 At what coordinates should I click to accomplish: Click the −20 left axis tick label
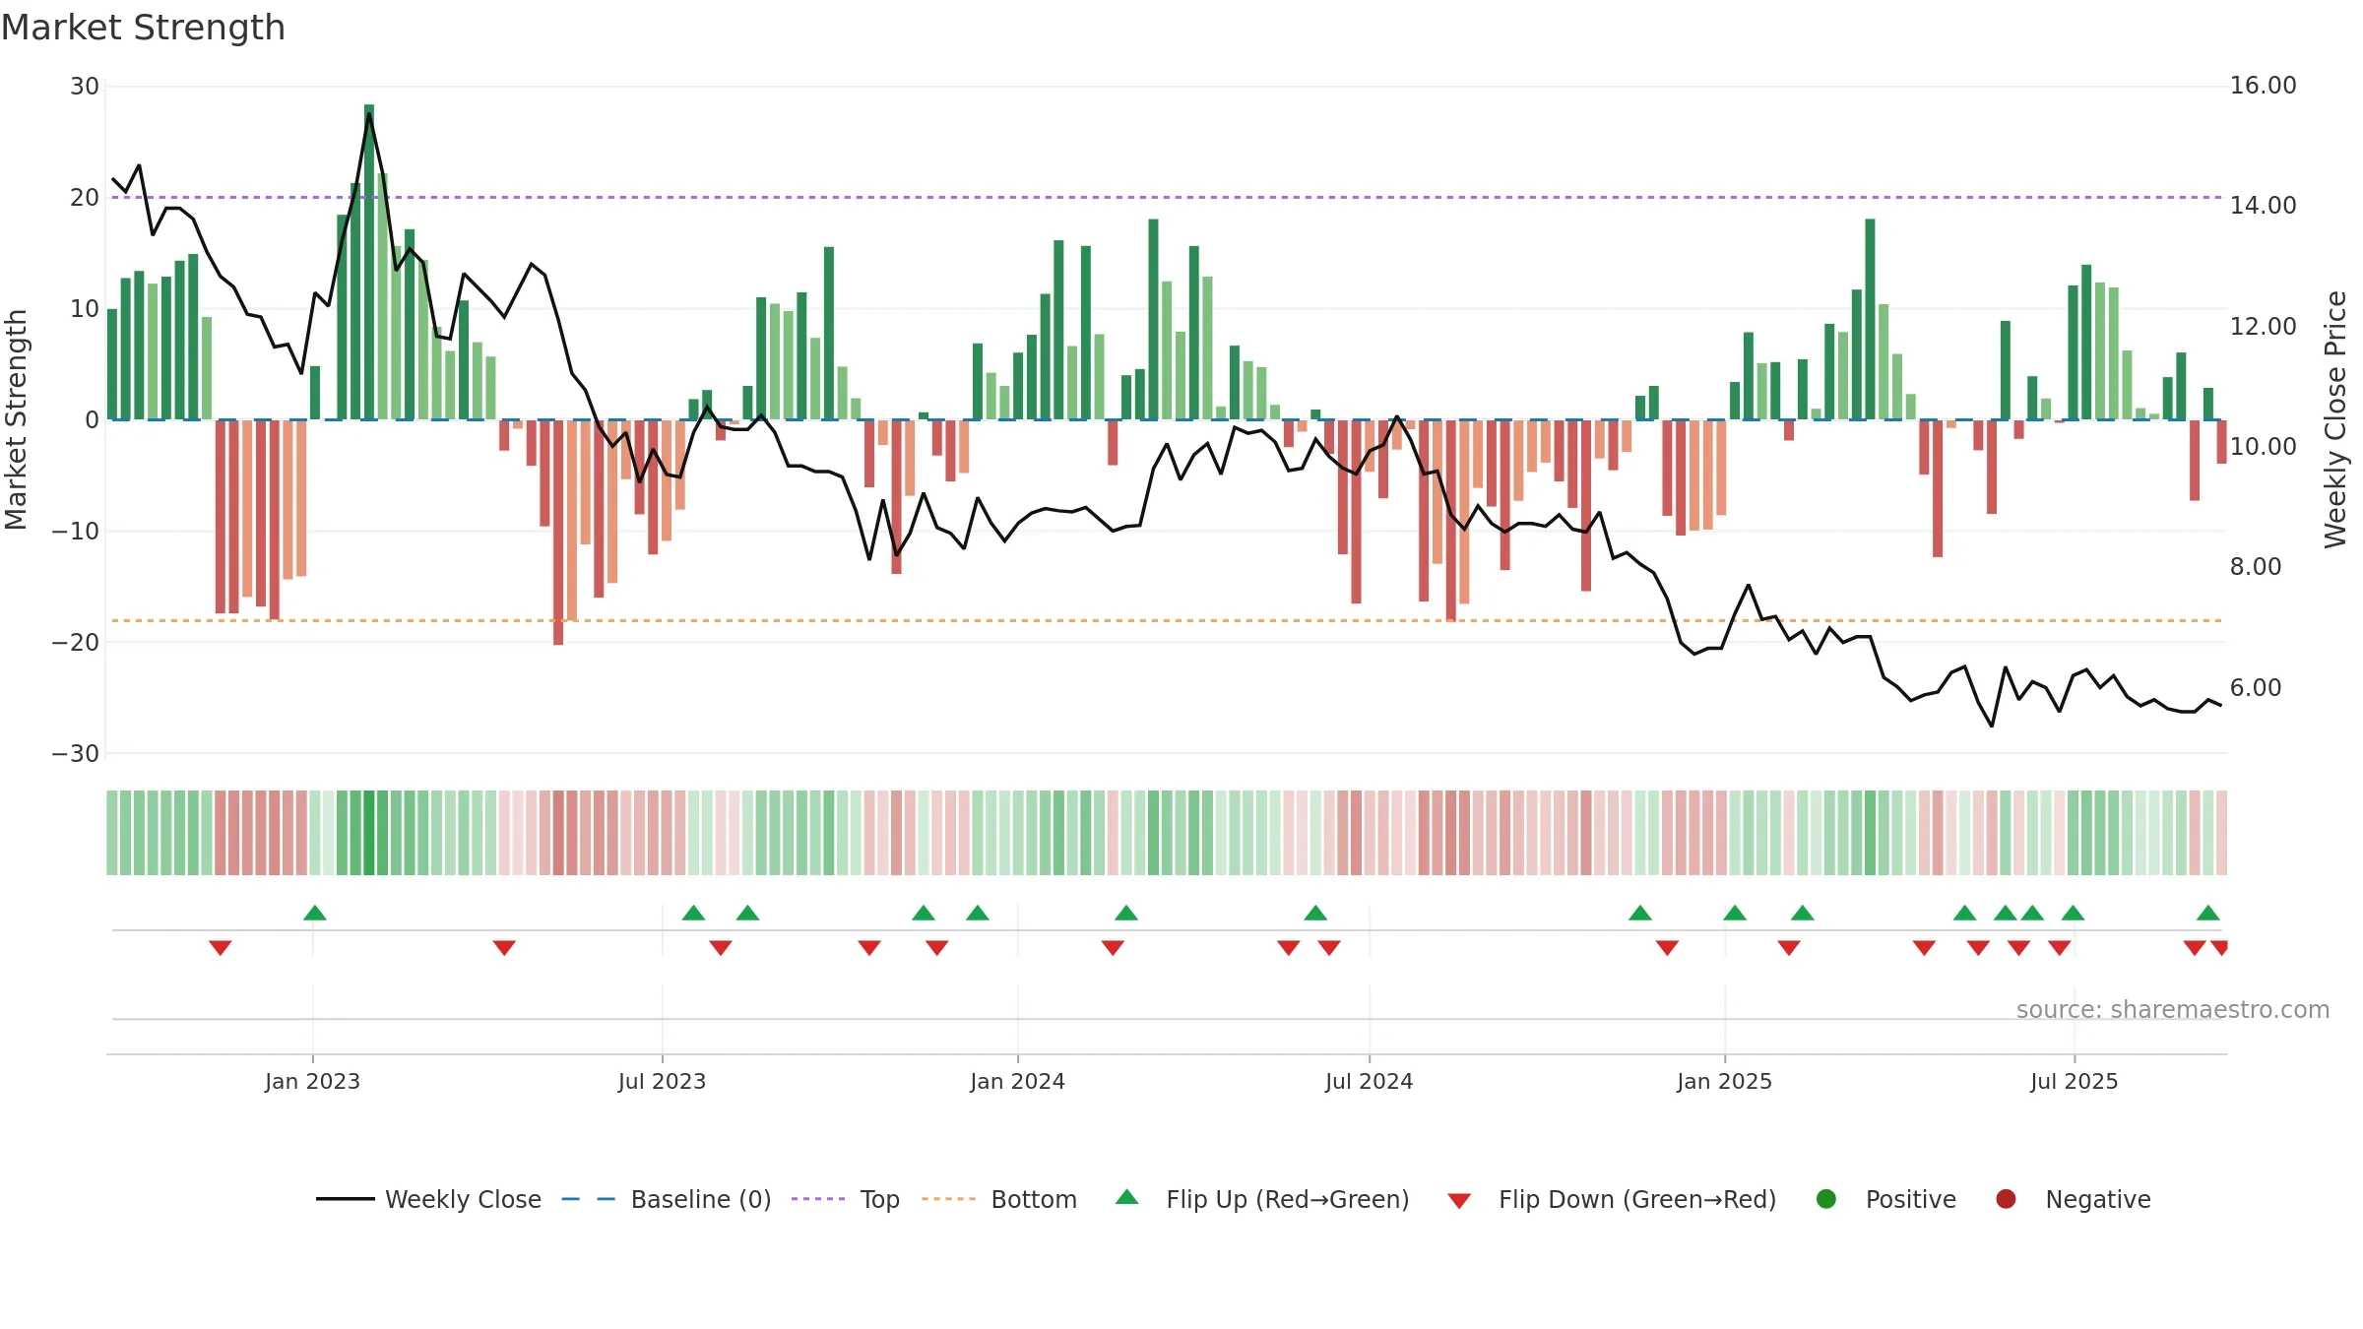point(76,643)
